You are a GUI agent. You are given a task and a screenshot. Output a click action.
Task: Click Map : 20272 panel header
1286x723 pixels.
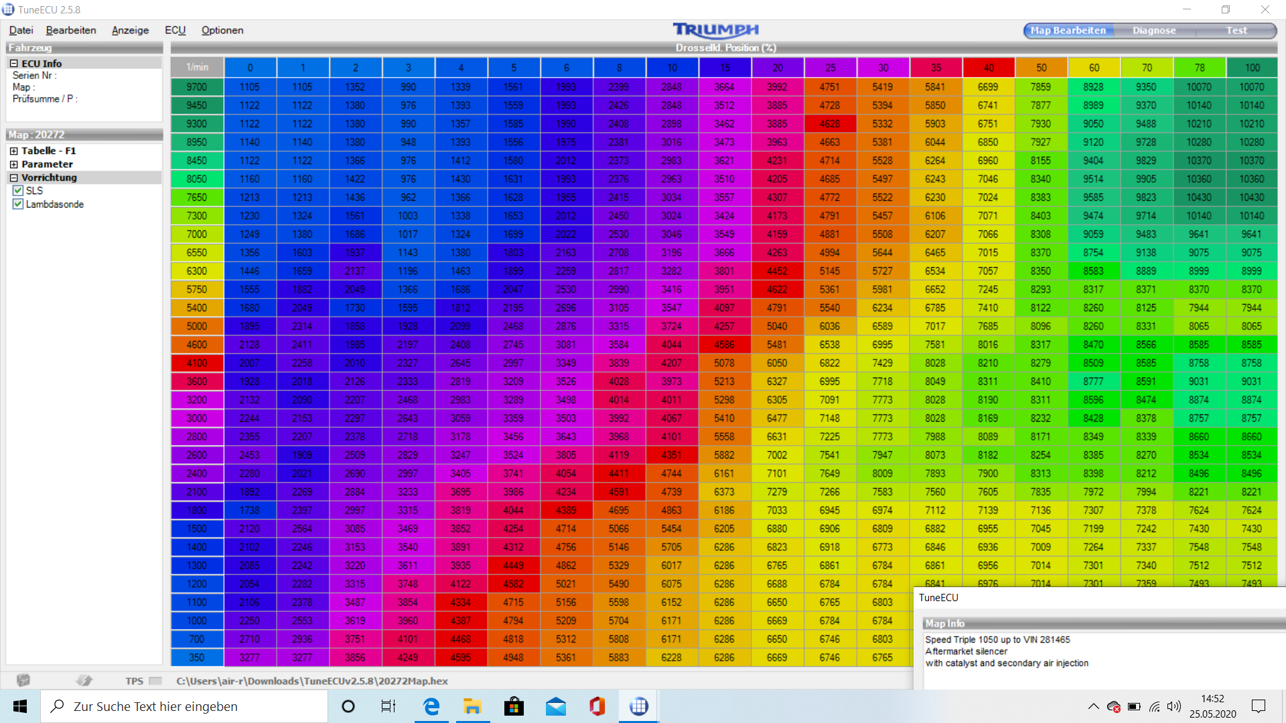(84, 135)
